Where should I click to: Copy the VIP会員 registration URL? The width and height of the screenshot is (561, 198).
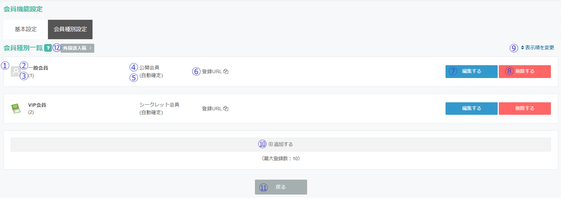(x=226, y=109)
